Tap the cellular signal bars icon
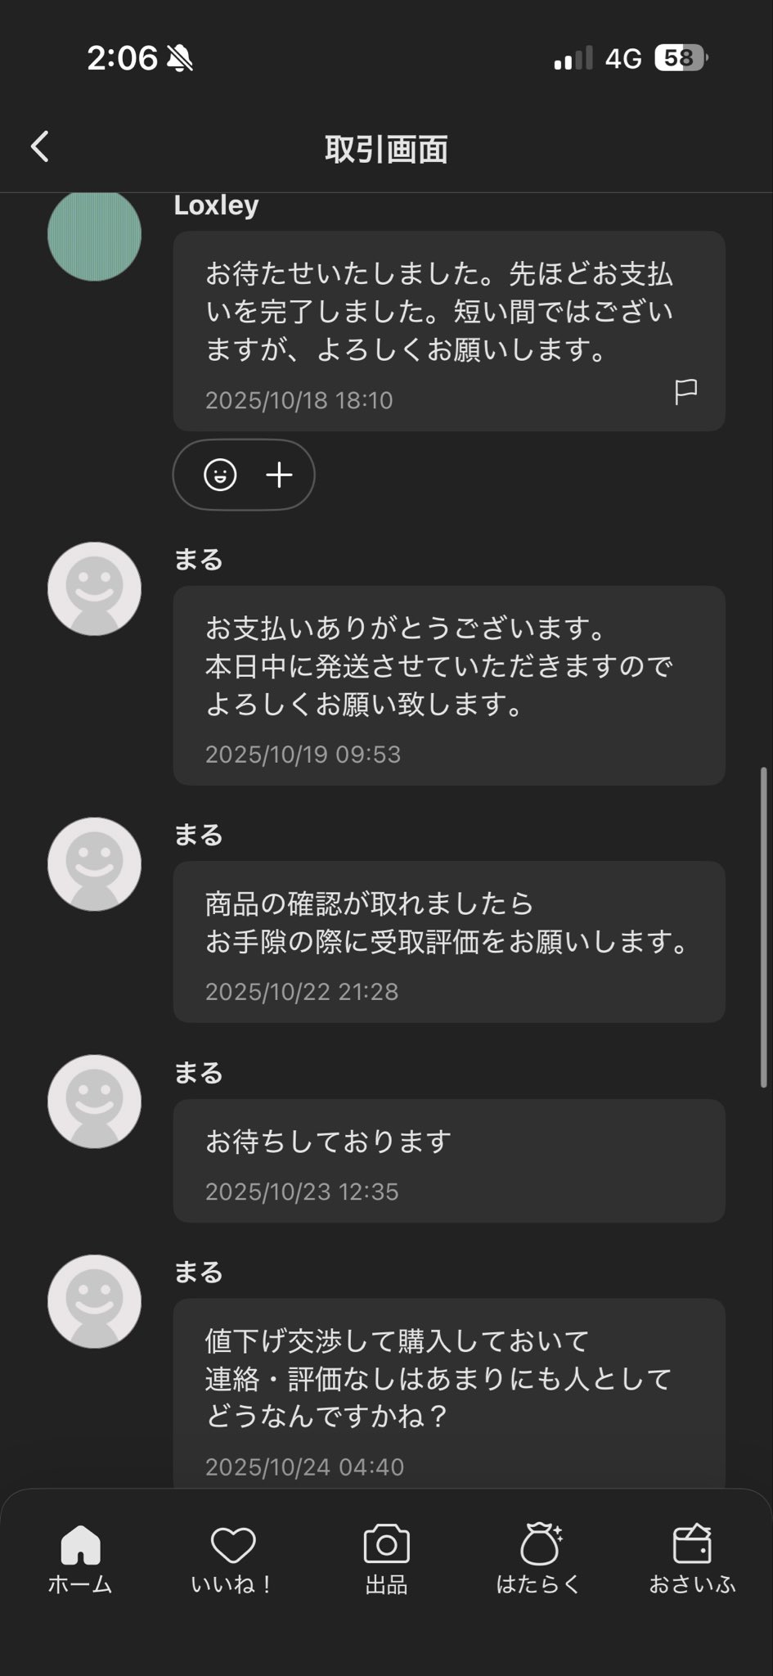This screenshot has height=1676, width=773. pos(573,59)
